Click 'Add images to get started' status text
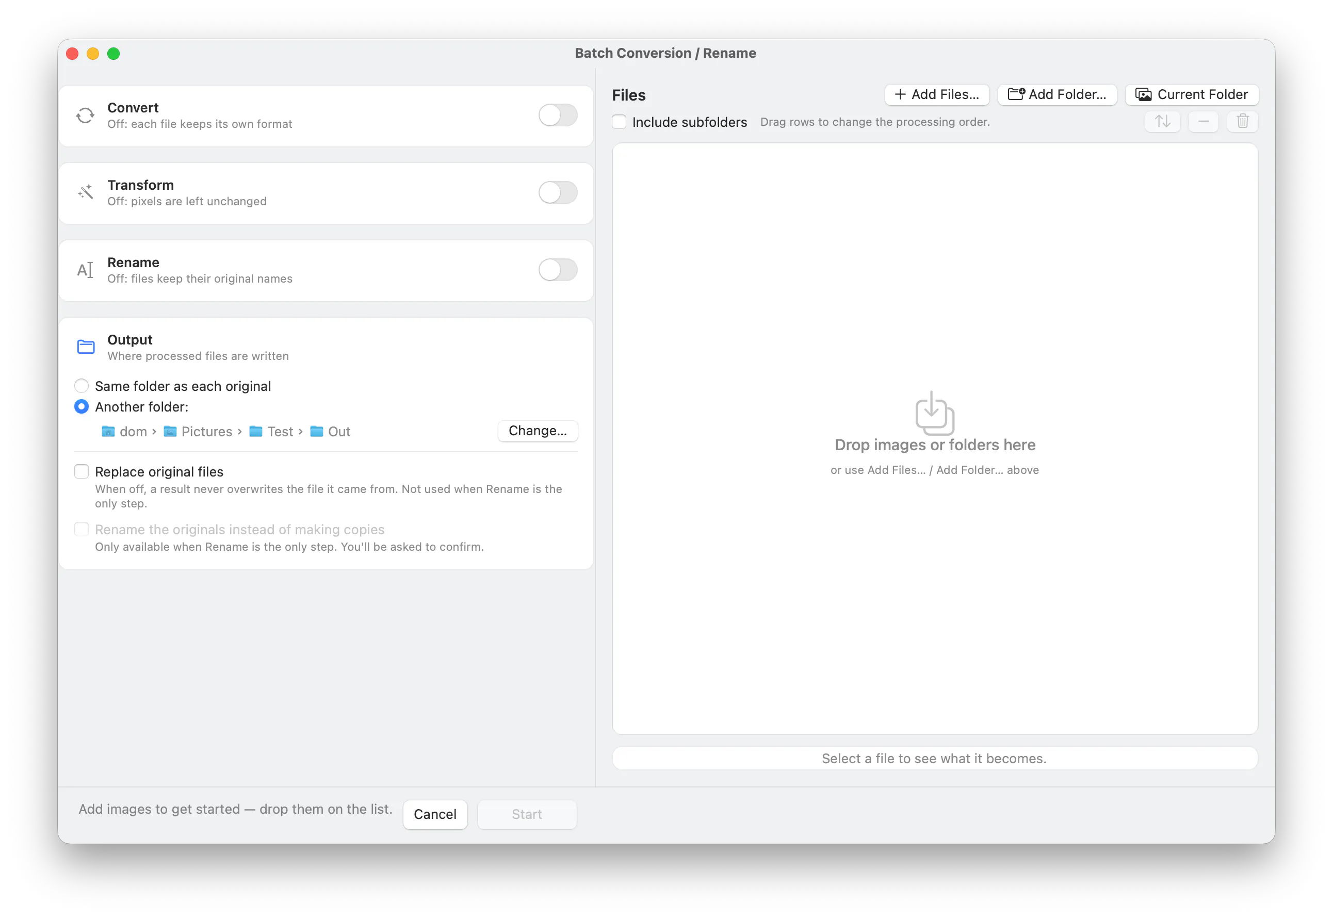This screenshot has height=920, width=1333. pyautogui.click(x=235, y=809)
